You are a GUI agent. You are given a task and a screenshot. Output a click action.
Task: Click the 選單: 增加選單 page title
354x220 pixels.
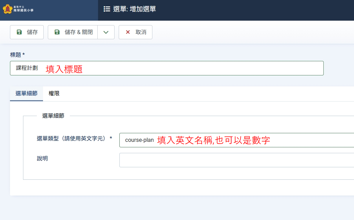pyautogui.click(x=135, y=9)
